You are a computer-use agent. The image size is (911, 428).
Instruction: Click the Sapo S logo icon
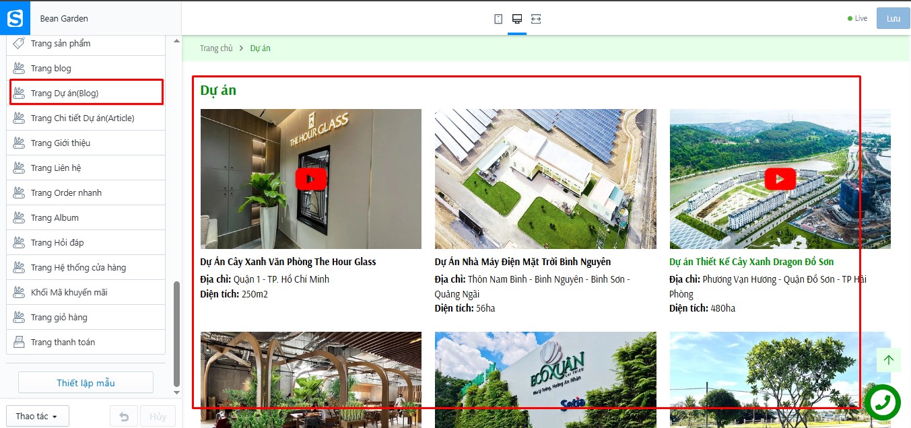(15, 18)
